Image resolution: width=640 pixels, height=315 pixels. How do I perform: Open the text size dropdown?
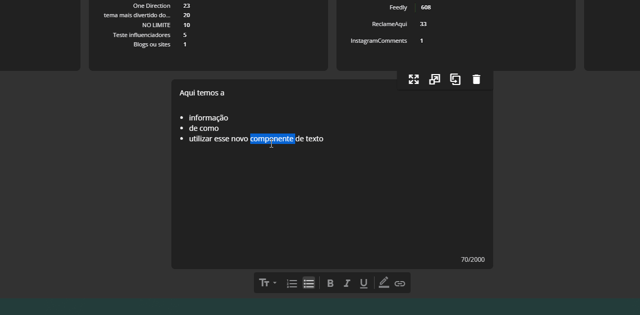coord(267,283)
